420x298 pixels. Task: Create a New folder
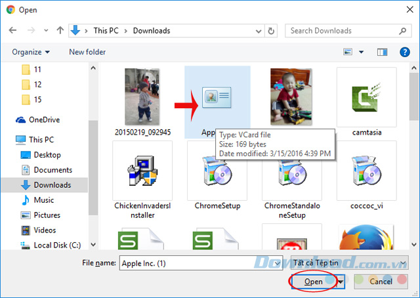click(x=87, y=52)
